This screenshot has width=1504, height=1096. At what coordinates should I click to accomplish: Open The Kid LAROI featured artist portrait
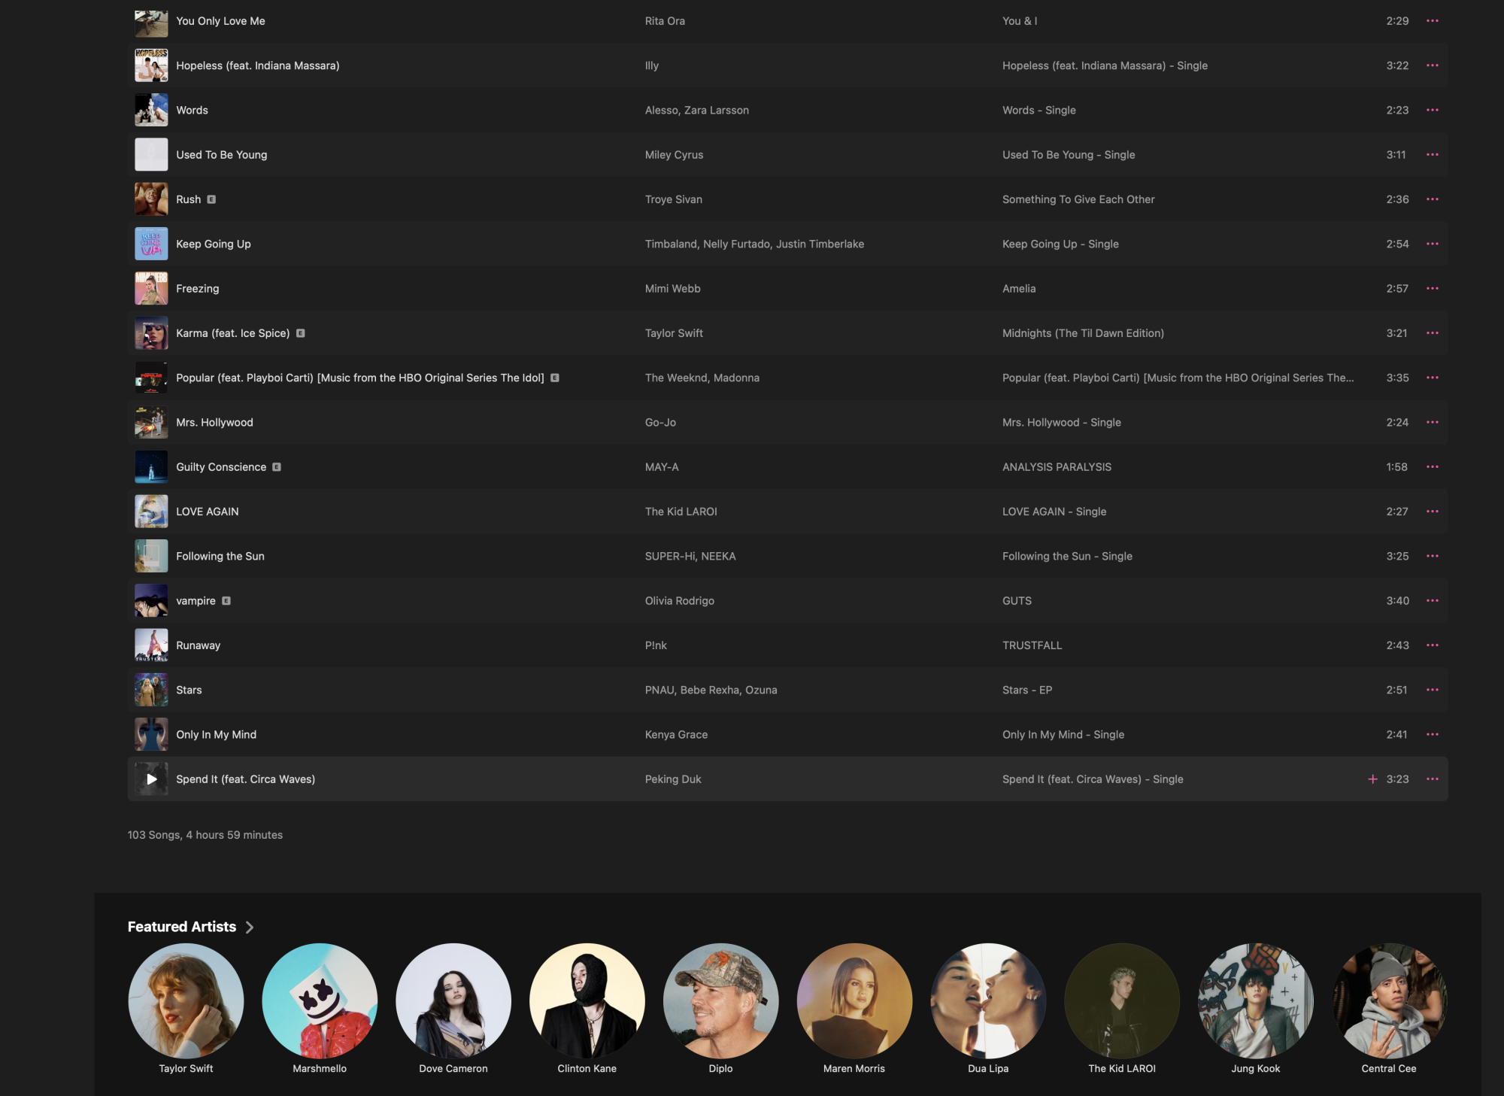1122,1001
